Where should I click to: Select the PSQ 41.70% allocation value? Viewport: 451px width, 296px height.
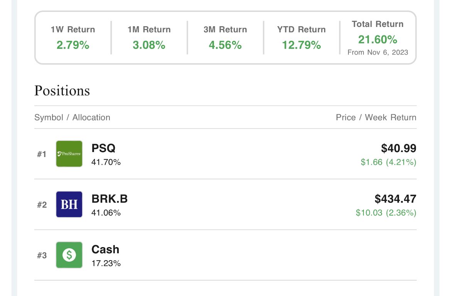pos(106,162)
